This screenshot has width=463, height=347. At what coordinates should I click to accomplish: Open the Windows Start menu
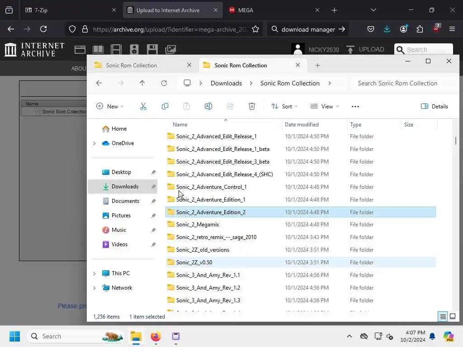(14, 336)
